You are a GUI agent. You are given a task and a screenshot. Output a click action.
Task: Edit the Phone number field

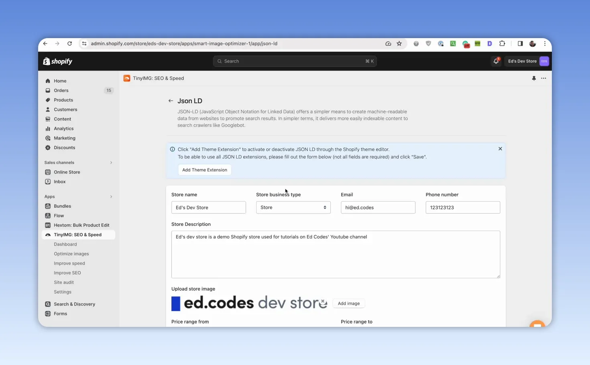click(463, 207)
